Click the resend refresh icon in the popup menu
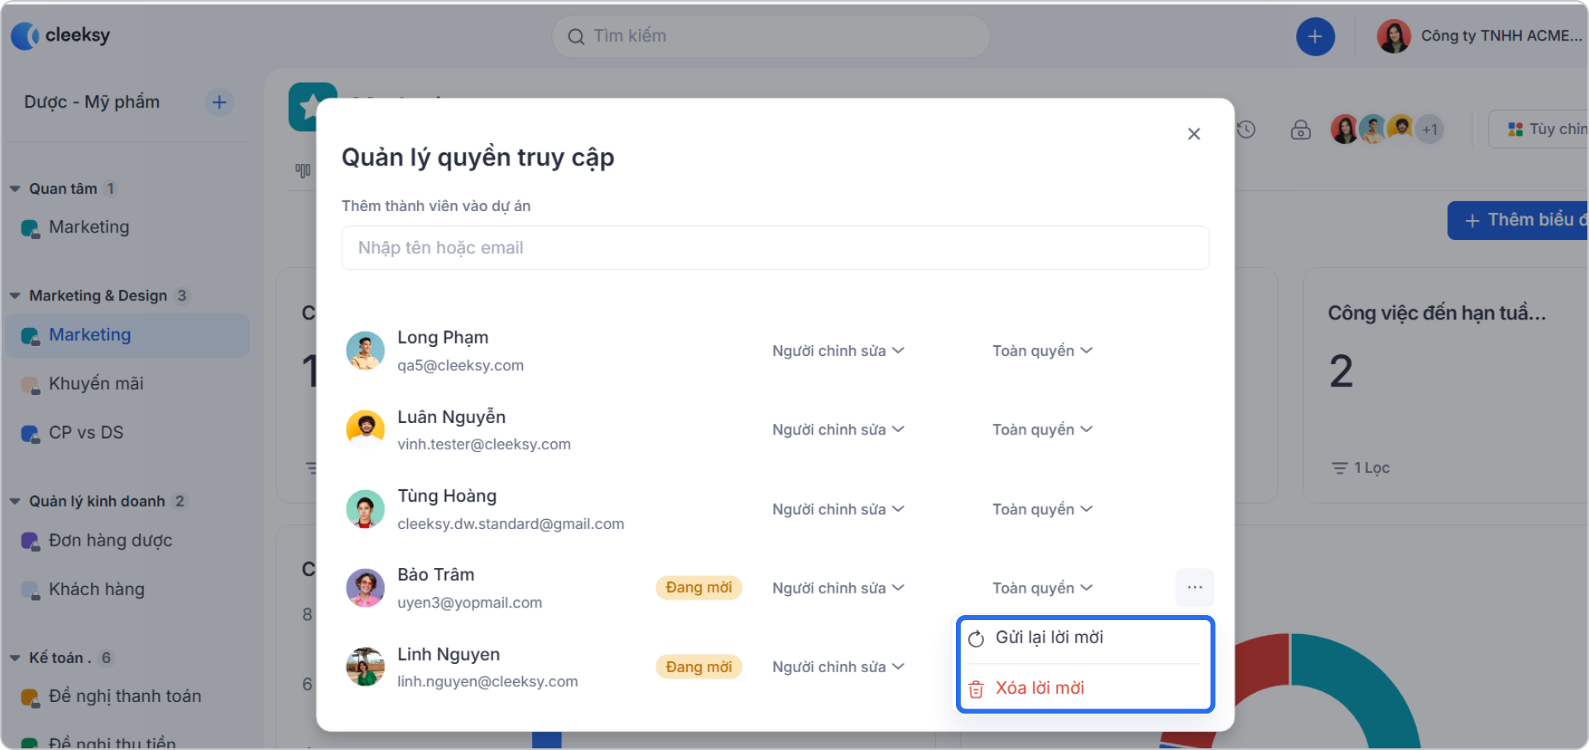 [977, 638]
